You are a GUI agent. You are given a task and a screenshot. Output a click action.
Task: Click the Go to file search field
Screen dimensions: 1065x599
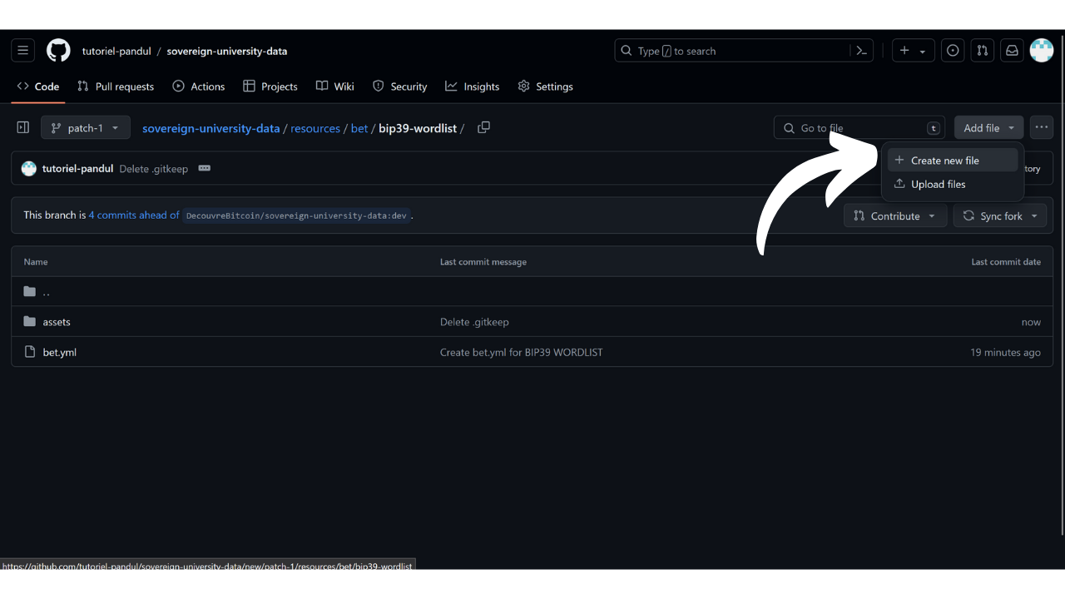[857, 128]
